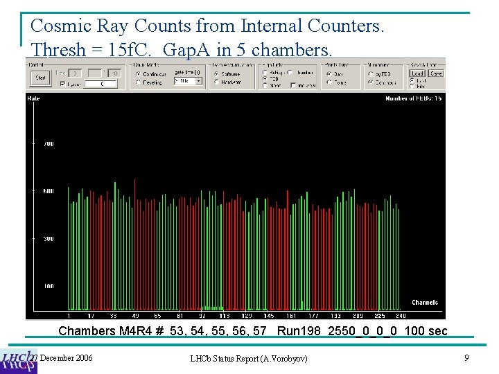This screenshot has height=374, width=499.
Task: Select the Resetting count mode radio button
Action: tap(139, 82)
